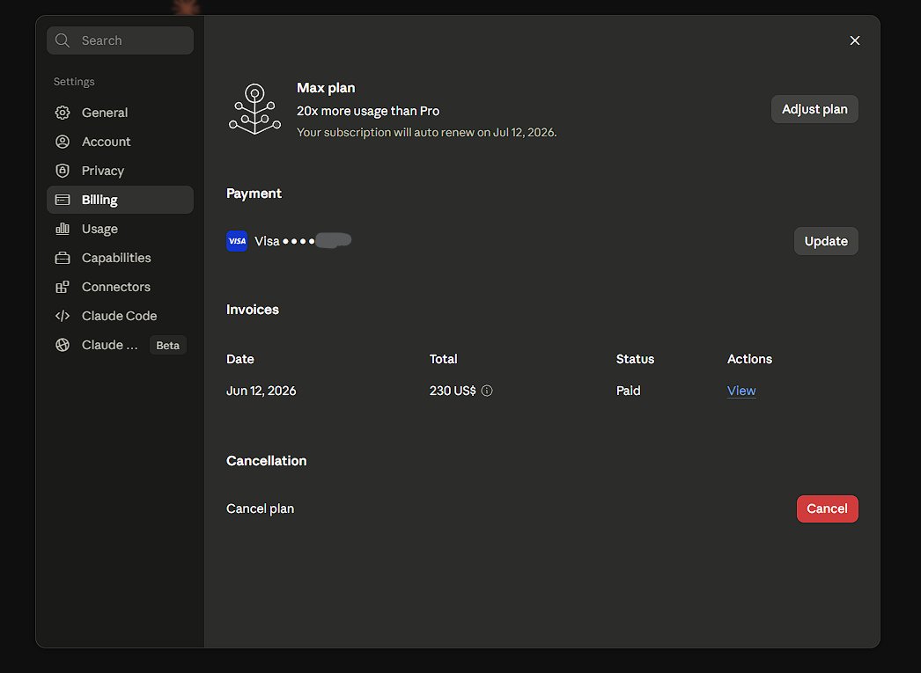
Task: Switch to the Usage section
Action: pyautogui.click(x=120, y=229)
